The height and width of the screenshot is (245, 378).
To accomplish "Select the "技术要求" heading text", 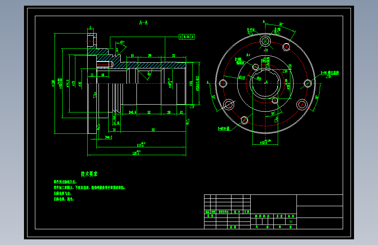I will tap(89, 174).
